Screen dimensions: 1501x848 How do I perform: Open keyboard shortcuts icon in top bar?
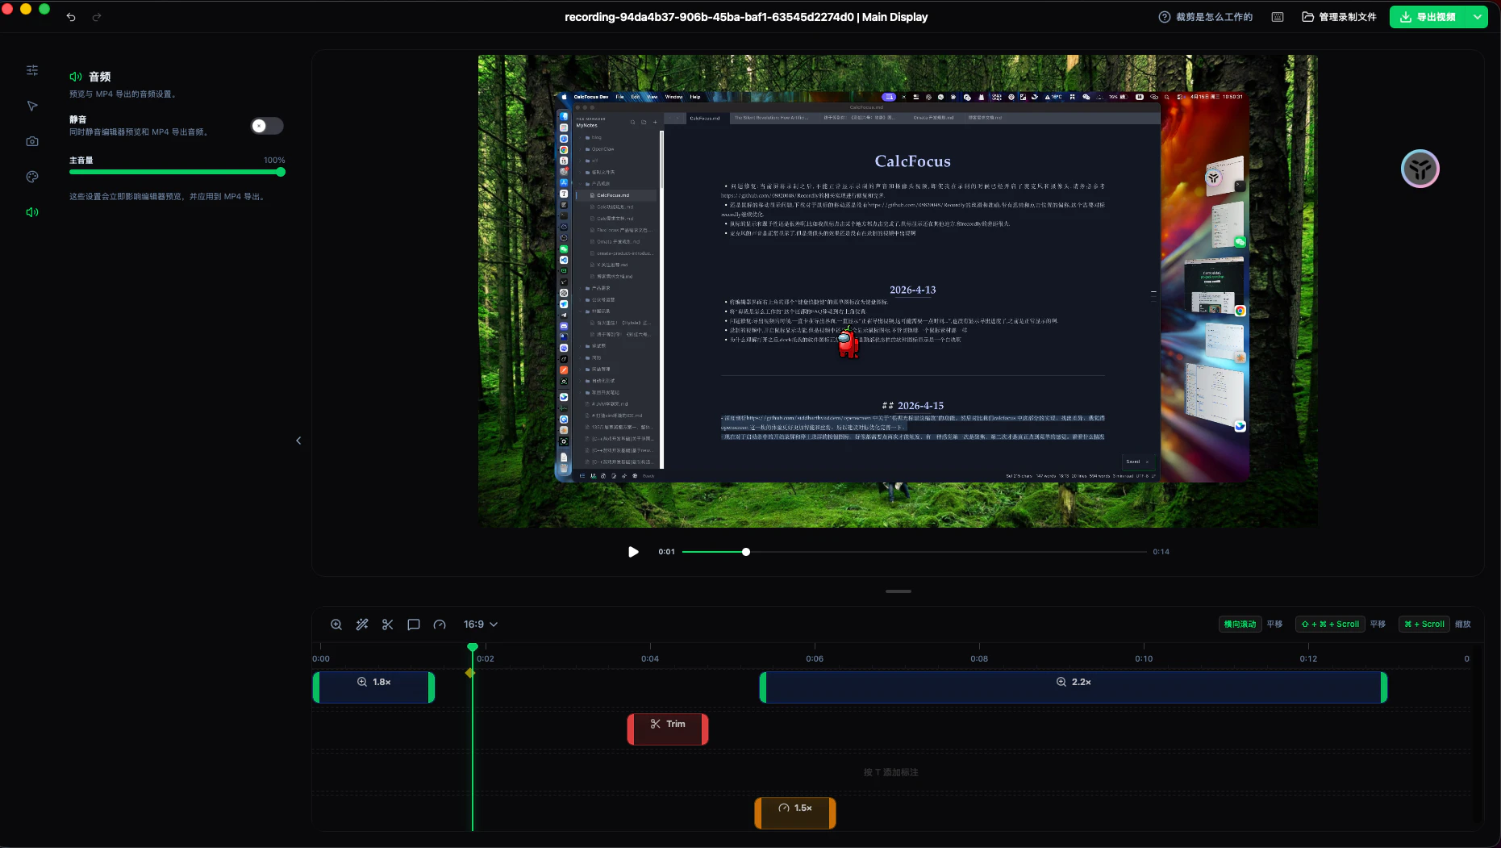[x=1278, y=17]
